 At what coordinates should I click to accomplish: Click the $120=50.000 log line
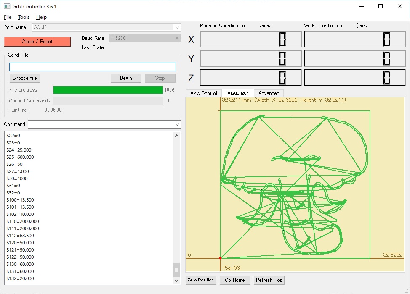(x=20, y=243)
